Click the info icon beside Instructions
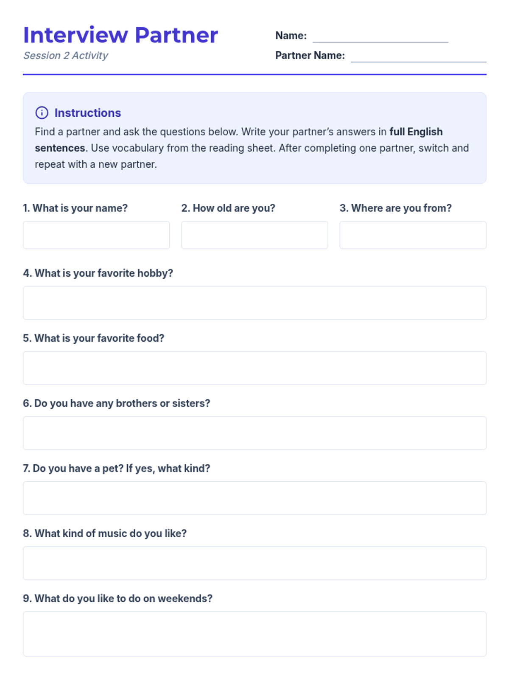 pyautogui.click(x=42, y=113)
